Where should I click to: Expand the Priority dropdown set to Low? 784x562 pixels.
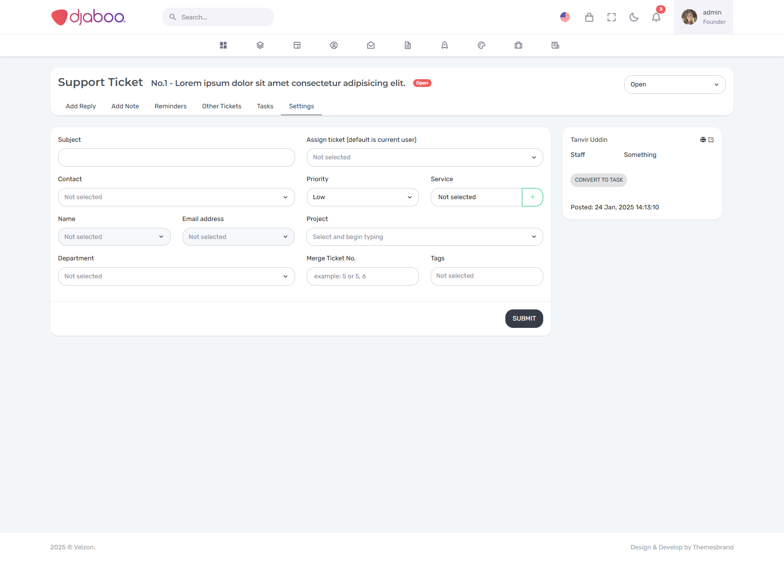[x=362, y=197]
